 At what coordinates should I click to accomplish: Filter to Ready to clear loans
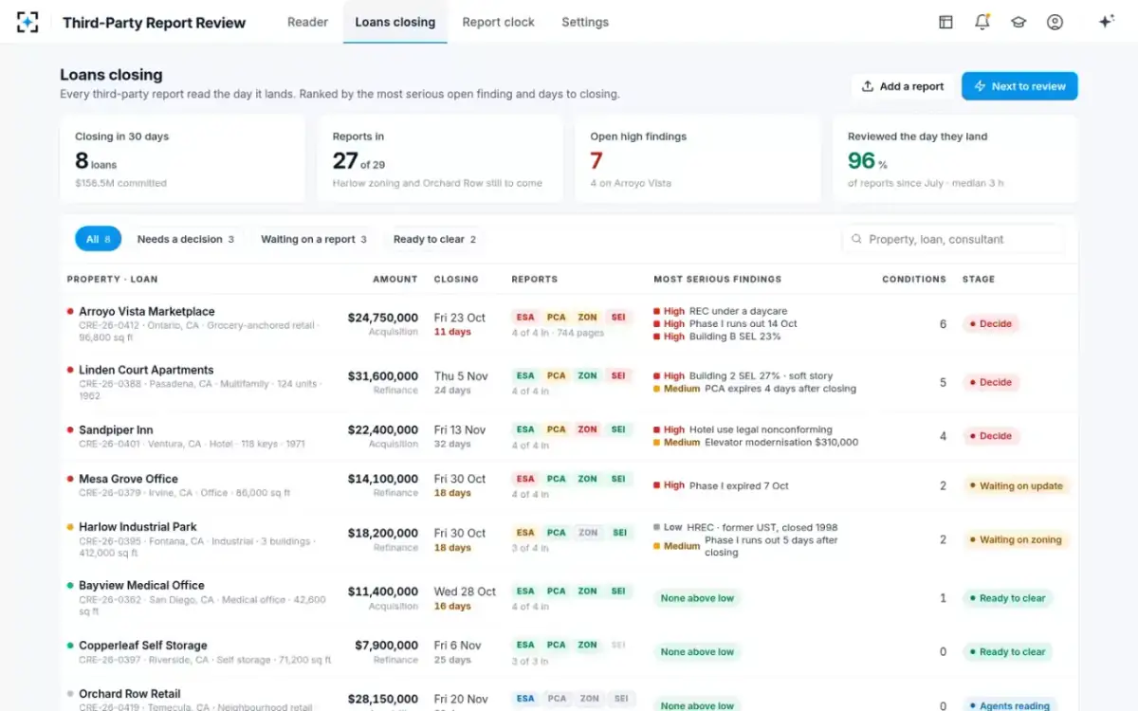pyautogui.click(x=434, y=239)
